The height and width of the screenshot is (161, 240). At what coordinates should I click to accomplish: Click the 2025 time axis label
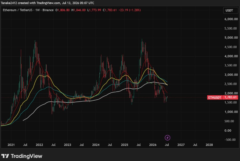tap(124, 145)
